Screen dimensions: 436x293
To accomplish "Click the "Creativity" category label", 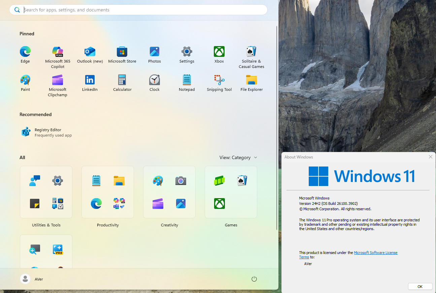I will (x=169, y=225).
